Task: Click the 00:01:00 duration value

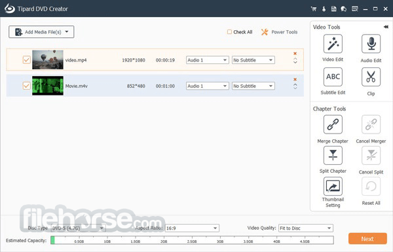Action: (x=165, y=86)
